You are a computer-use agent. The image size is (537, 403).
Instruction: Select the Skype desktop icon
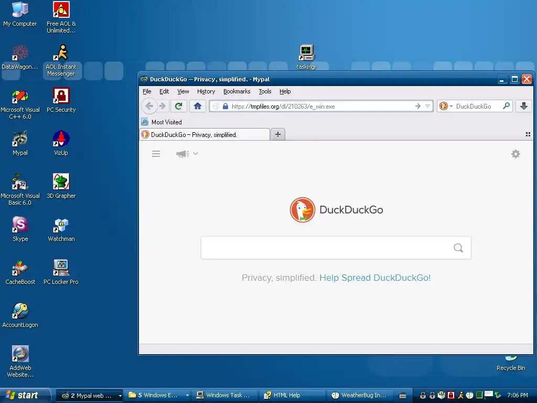pyautogui.click(x=20, y=229)
